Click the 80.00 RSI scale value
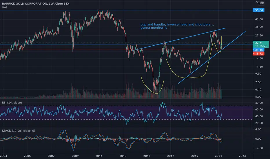 259,103
